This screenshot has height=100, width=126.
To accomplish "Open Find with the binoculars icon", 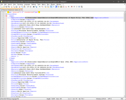I will point(34,7).
